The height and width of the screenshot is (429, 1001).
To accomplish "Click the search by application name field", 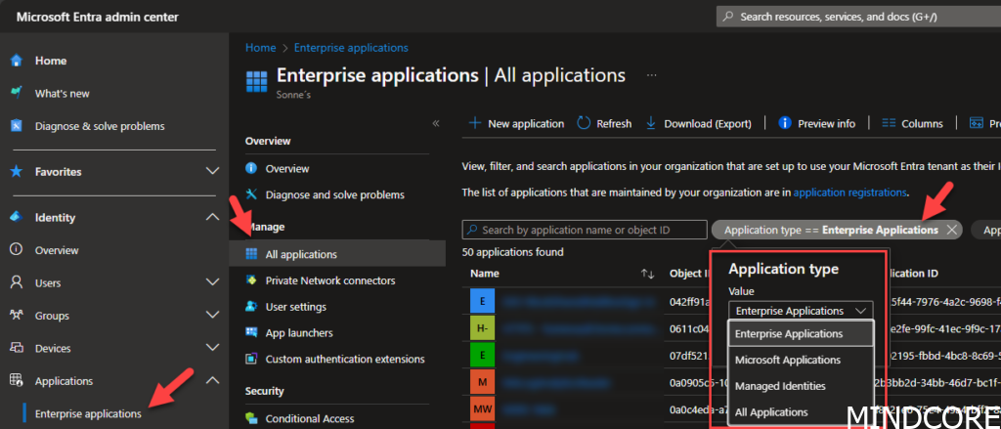I will coord(584,230).
